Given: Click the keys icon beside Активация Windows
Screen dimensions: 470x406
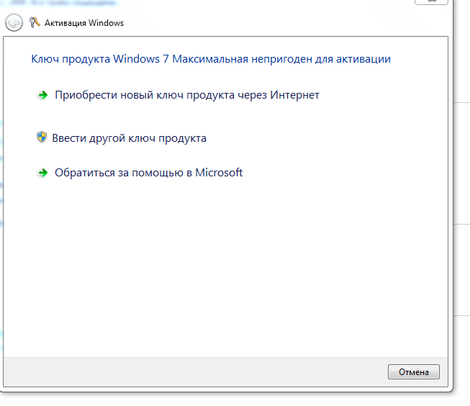Looking at the screenshot, I should point(35,22).
